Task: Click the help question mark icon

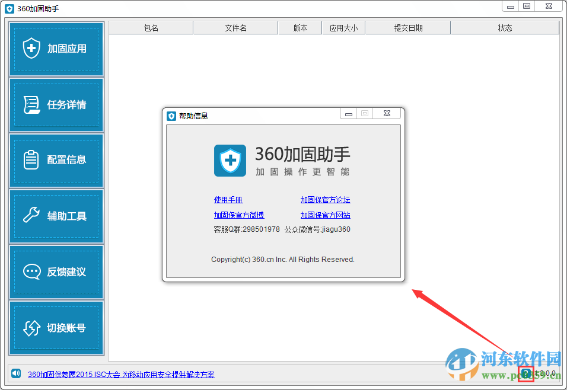Action: click(525, 374)
